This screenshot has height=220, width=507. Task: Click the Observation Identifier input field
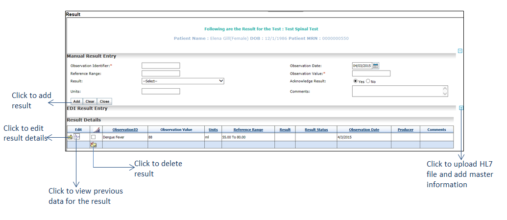(161, 66)
